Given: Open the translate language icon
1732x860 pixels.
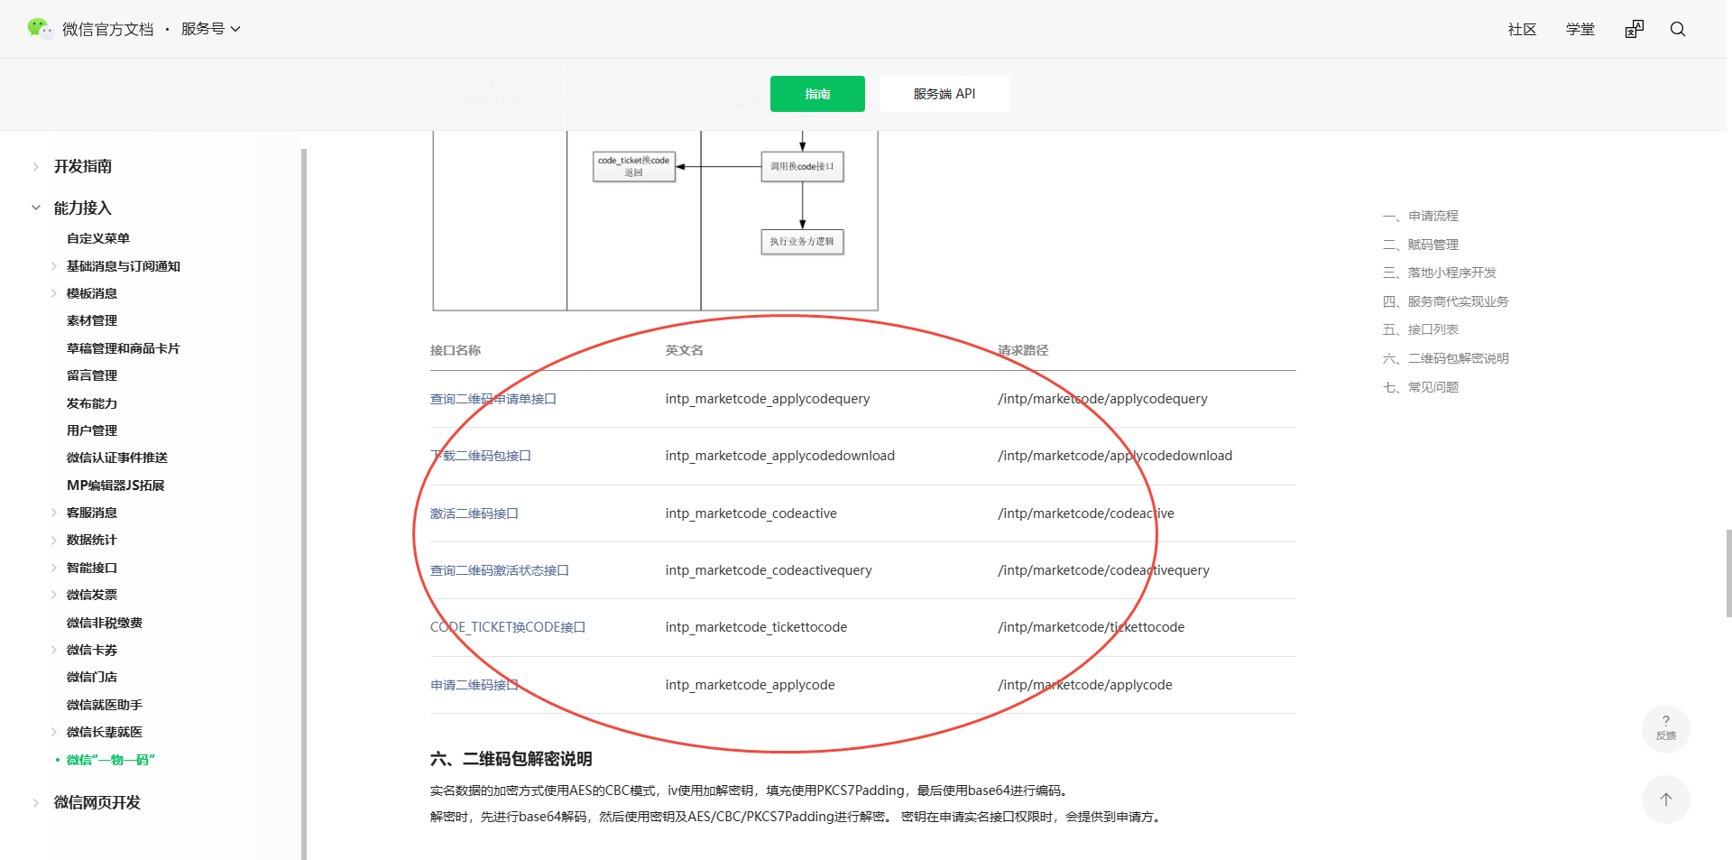Looking at the screenshot, I should [1634, 30].
